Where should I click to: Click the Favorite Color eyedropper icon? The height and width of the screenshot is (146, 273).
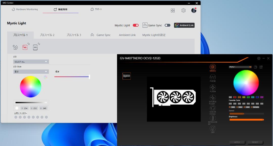click(x=263, y=100)
